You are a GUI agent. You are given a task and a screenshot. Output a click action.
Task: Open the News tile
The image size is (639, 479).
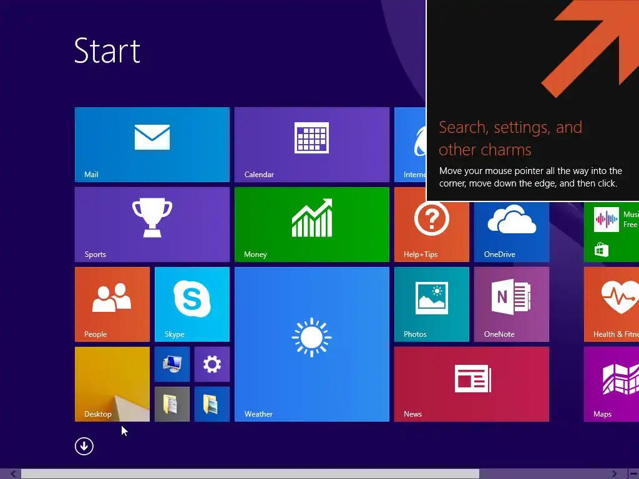pyautogui.click(x=472, y=384)
